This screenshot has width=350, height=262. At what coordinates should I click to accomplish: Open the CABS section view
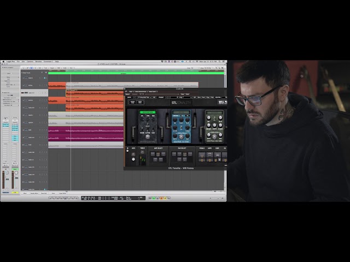[218, 155]
